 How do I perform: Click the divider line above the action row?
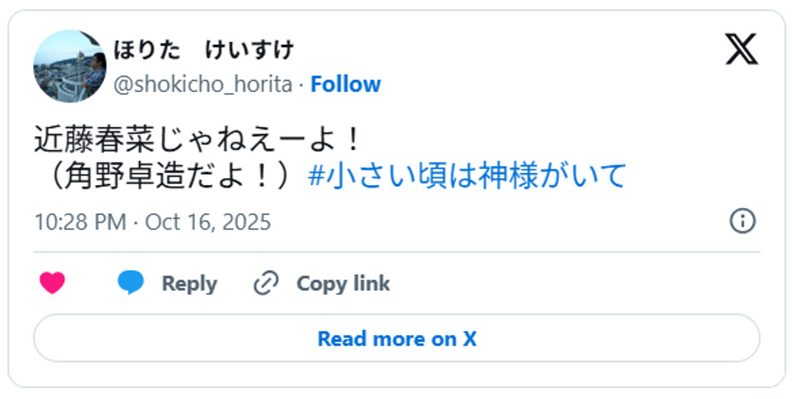coord(396,252)
